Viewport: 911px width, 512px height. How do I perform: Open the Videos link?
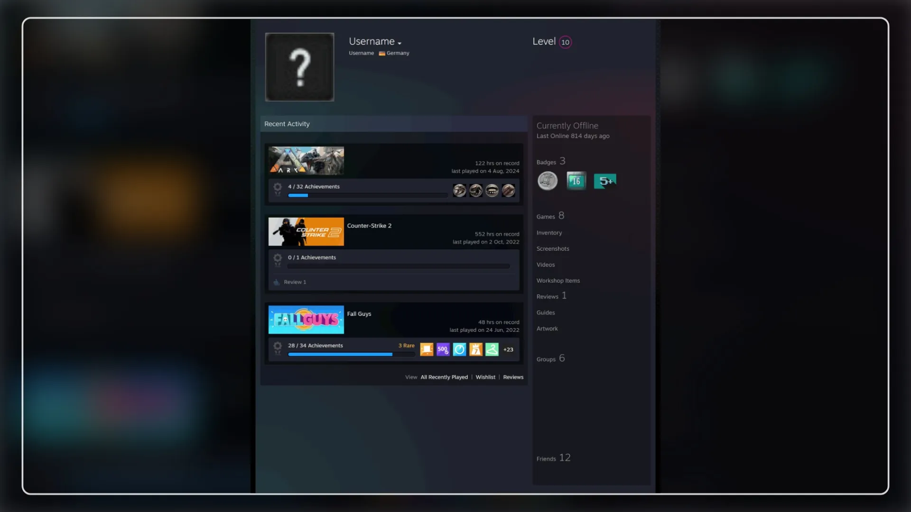(x=545, y=265)
